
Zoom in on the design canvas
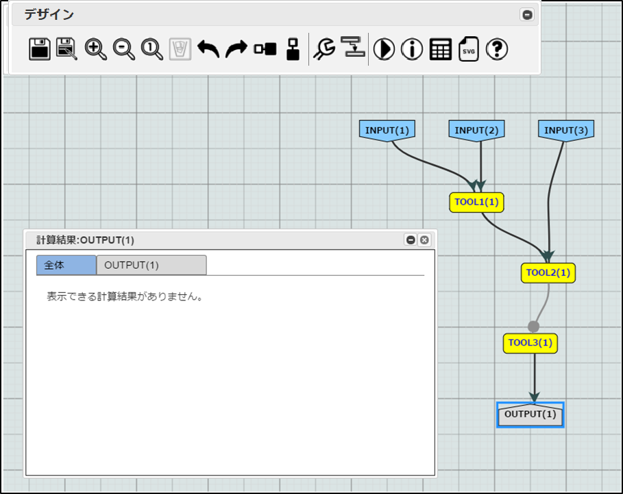[95, 49]
